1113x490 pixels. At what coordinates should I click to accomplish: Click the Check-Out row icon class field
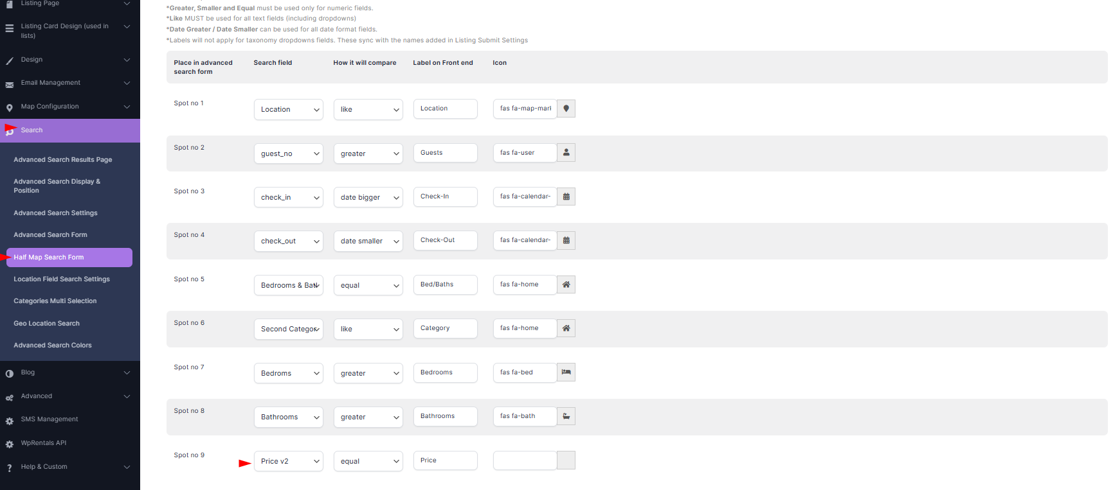pos(525,240)
